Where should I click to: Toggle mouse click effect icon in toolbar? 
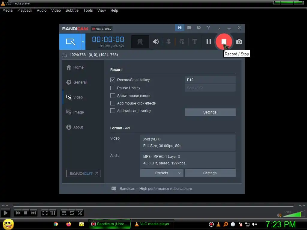point(182,41)
